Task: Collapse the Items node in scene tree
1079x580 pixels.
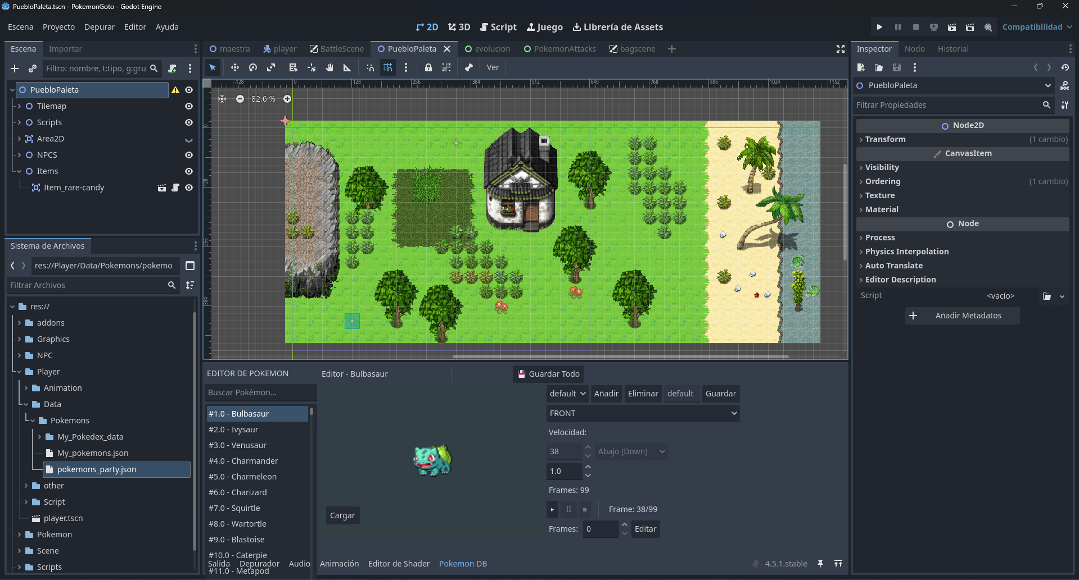Action: [19, 171]
